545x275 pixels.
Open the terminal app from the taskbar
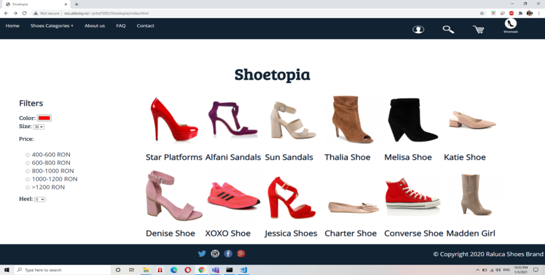point(229,270)
